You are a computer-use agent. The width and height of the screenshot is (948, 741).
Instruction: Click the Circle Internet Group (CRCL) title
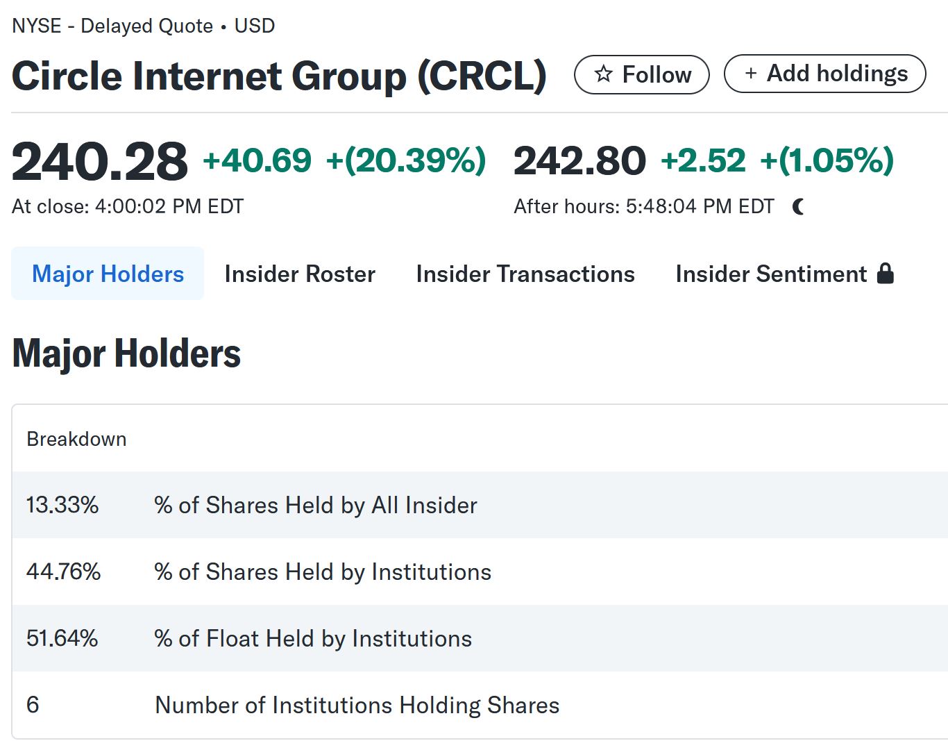click(x=279, y=75)
